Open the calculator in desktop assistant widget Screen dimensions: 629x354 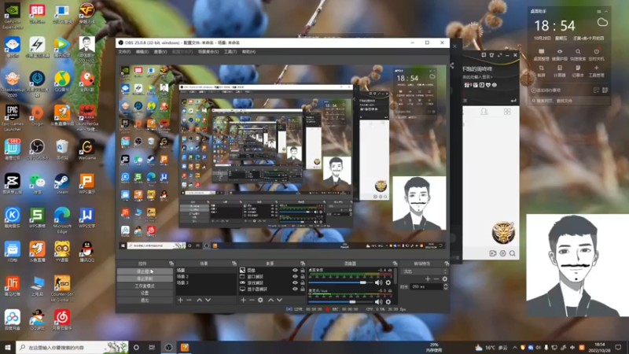[559, 70]
